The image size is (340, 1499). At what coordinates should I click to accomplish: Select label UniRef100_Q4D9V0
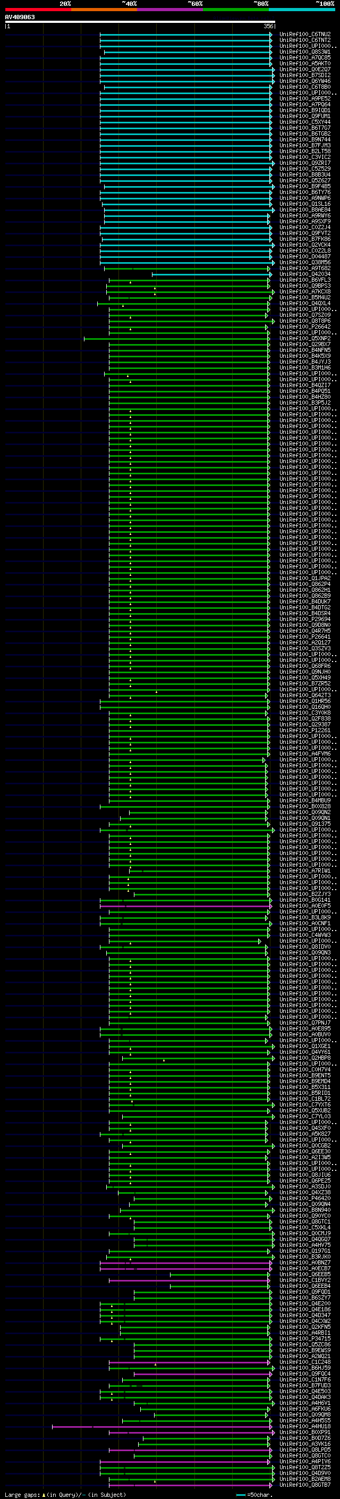tap(304, 1473)
